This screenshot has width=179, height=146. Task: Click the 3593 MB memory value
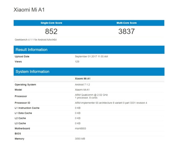[80, 138]
